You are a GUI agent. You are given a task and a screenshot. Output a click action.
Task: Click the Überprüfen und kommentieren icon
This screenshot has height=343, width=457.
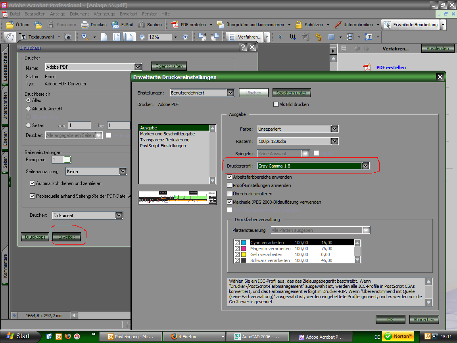coord(220,25)
